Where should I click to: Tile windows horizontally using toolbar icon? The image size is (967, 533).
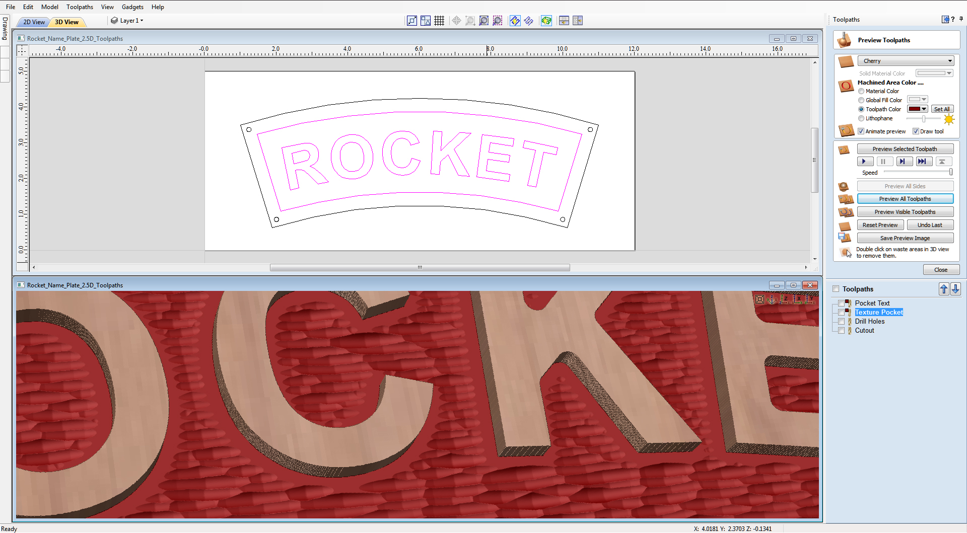coord(564,21)
